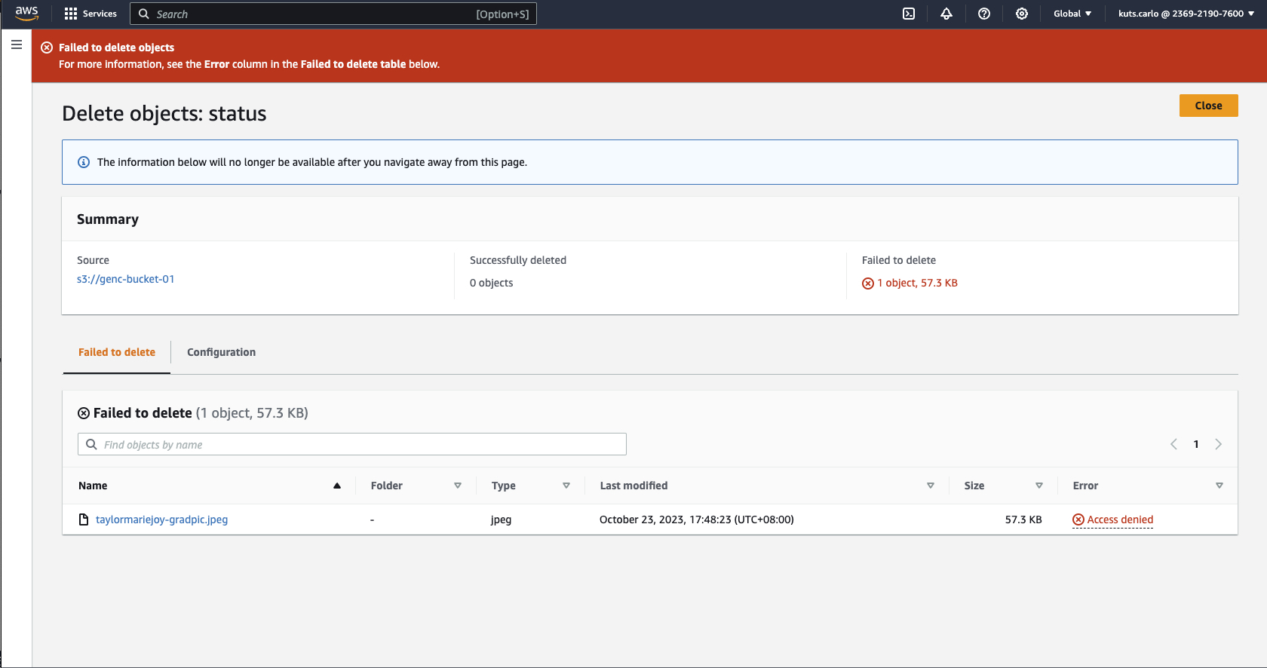Click the next page arrow in pagination
This screenshot has height=668, width=1267.
point(1218,444)
